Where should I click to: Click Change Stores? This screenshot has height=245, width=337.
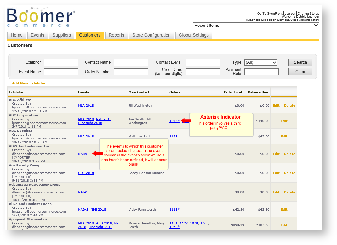(x=308, y=13)
